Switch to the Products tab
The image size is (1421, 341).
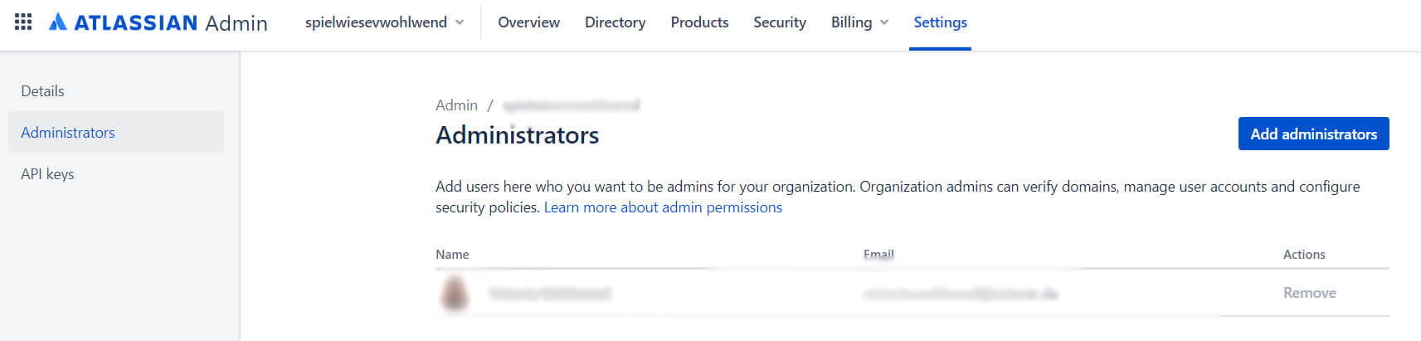(699, 22)
